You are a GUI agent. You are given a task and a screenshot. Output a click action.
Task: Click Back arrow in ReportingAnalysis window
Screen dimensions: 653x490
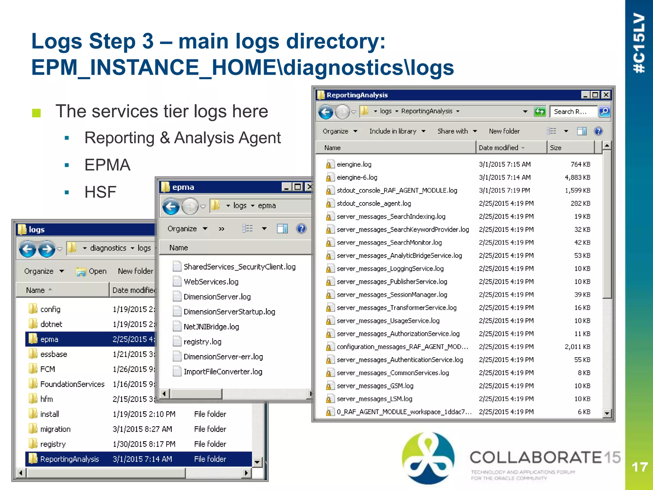(326, 112)
